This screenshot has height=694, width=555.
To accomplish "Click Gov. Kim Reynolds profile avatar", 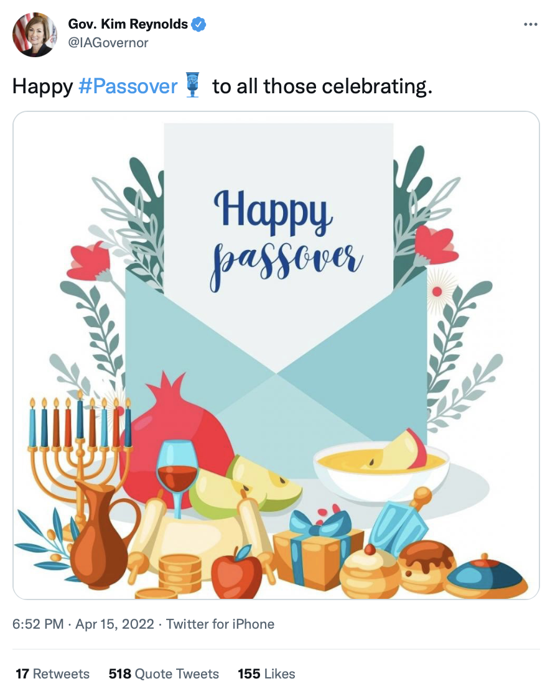I will click(x=35, y=35).
